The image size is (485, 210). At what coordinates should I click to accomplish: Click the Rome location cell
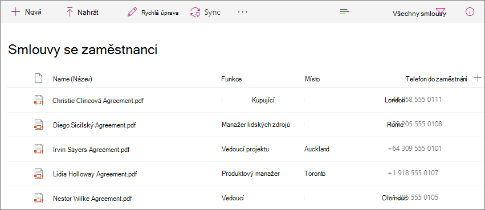point(395,125)
